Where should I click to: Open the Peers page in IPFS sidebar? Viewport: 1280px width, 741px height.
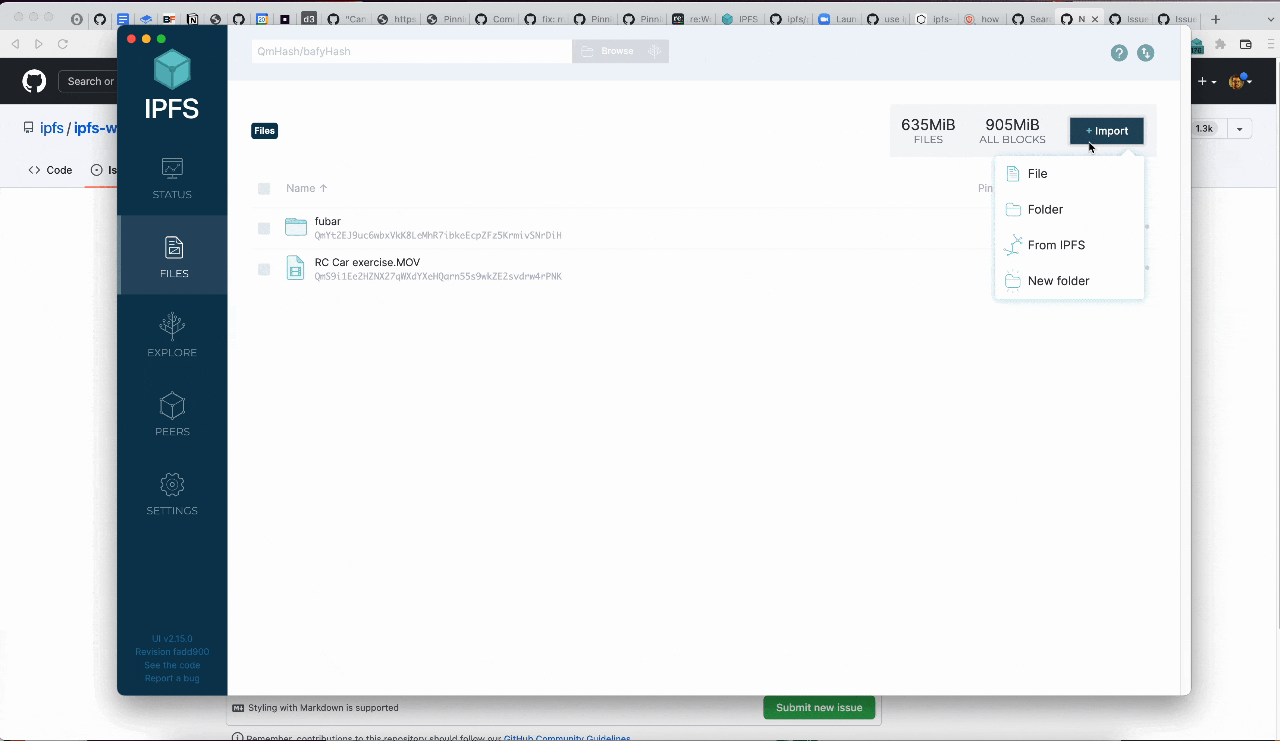pyautogui.click(x=172, y=414)
